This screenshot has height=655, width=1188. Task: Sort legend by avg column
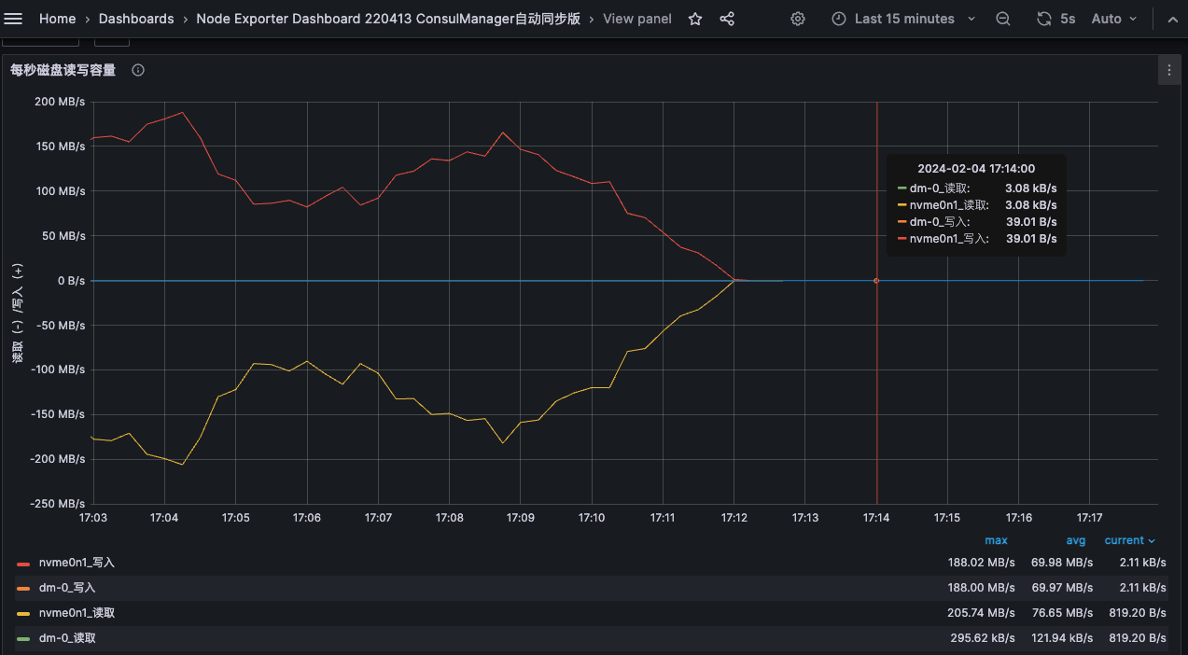pyautogui.click(x=1076, y=540)
